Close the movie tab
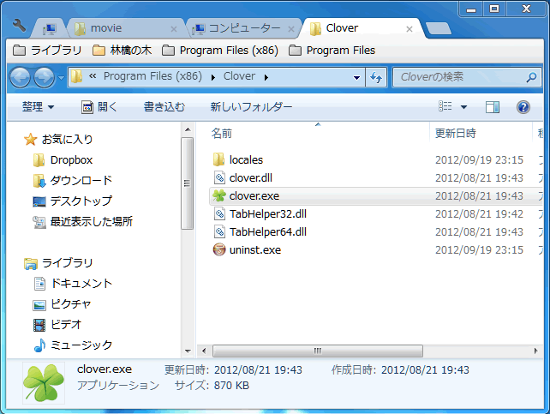Viewport: 550px width, 414px height. pos(174,29)
